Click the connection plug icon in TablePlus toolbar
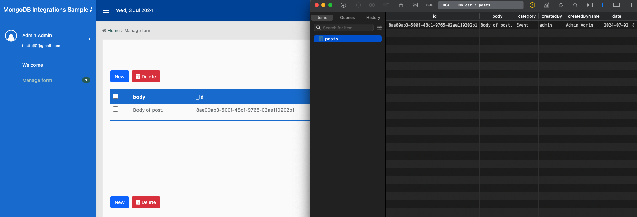This screenshot has width=637, height=217. point(343,5)
